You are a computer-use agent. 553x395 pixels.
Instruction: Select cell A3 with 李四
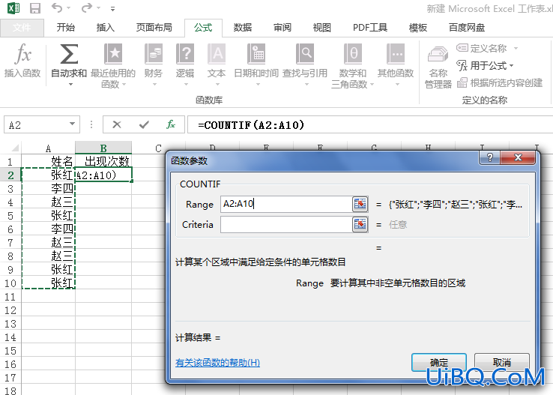point(48,189)
